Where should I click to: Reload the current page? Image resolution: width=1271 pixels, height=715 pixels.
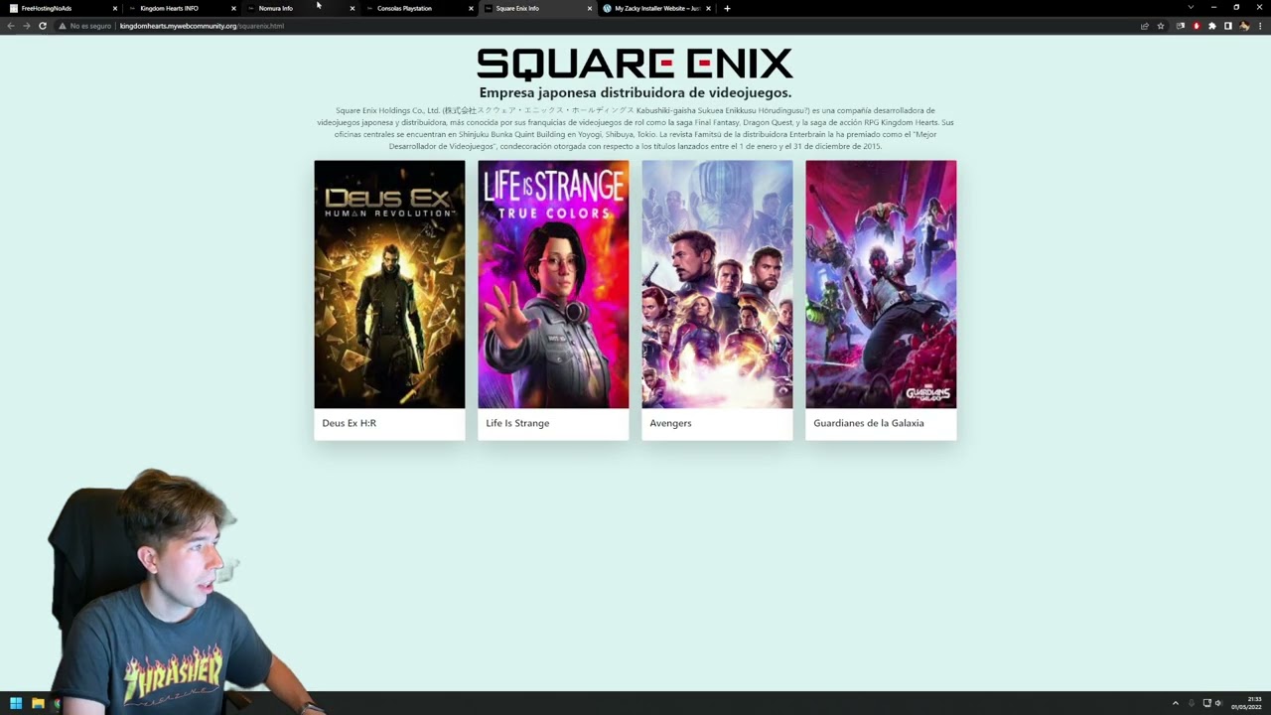point(43,26)
